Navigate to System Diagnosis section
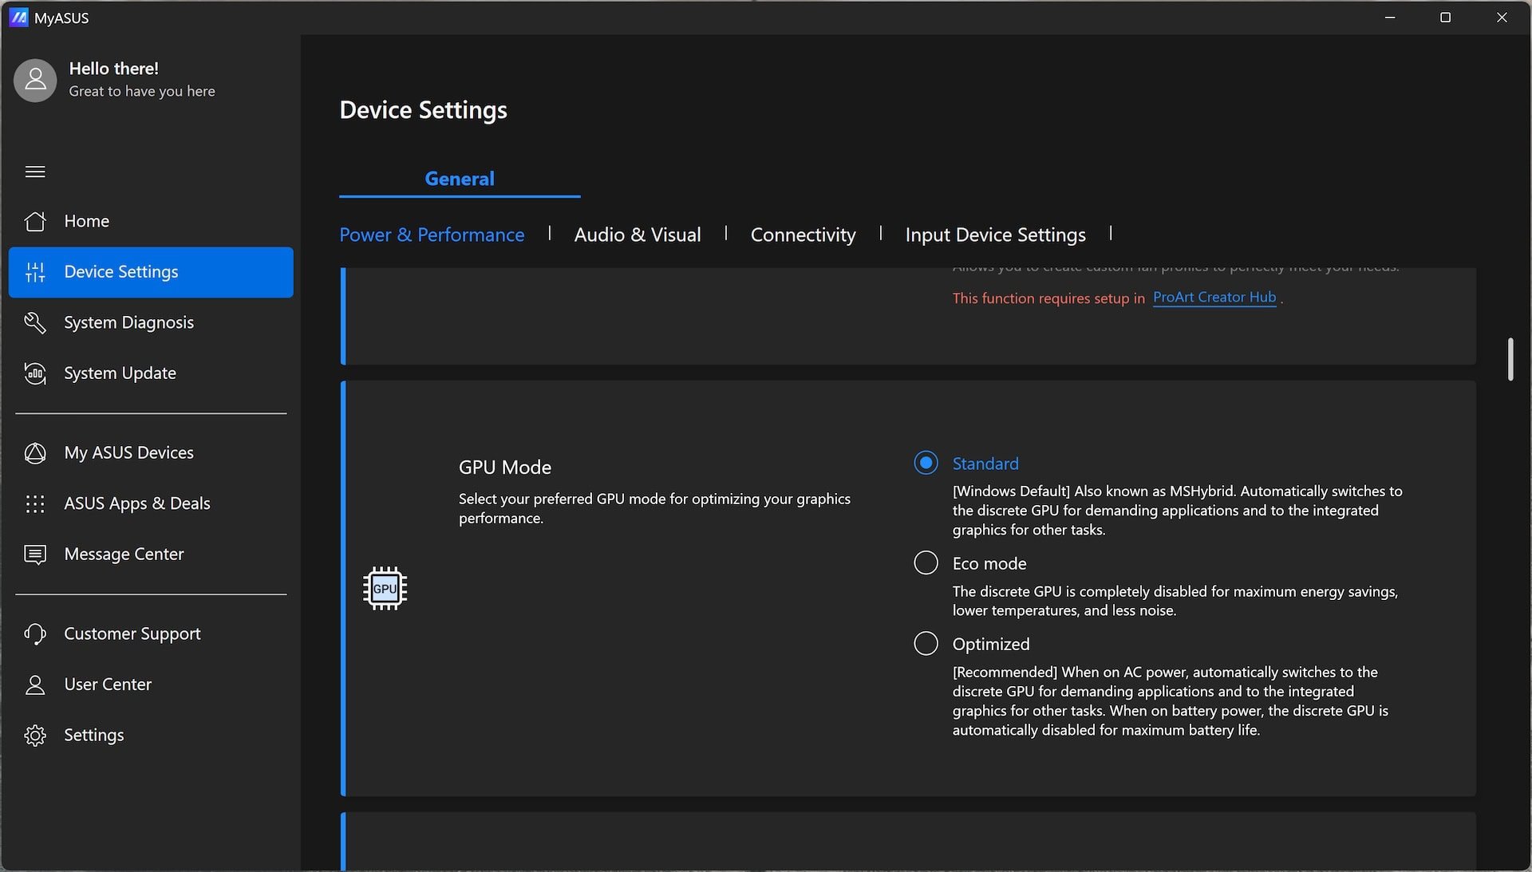 (x=129, y=322)
